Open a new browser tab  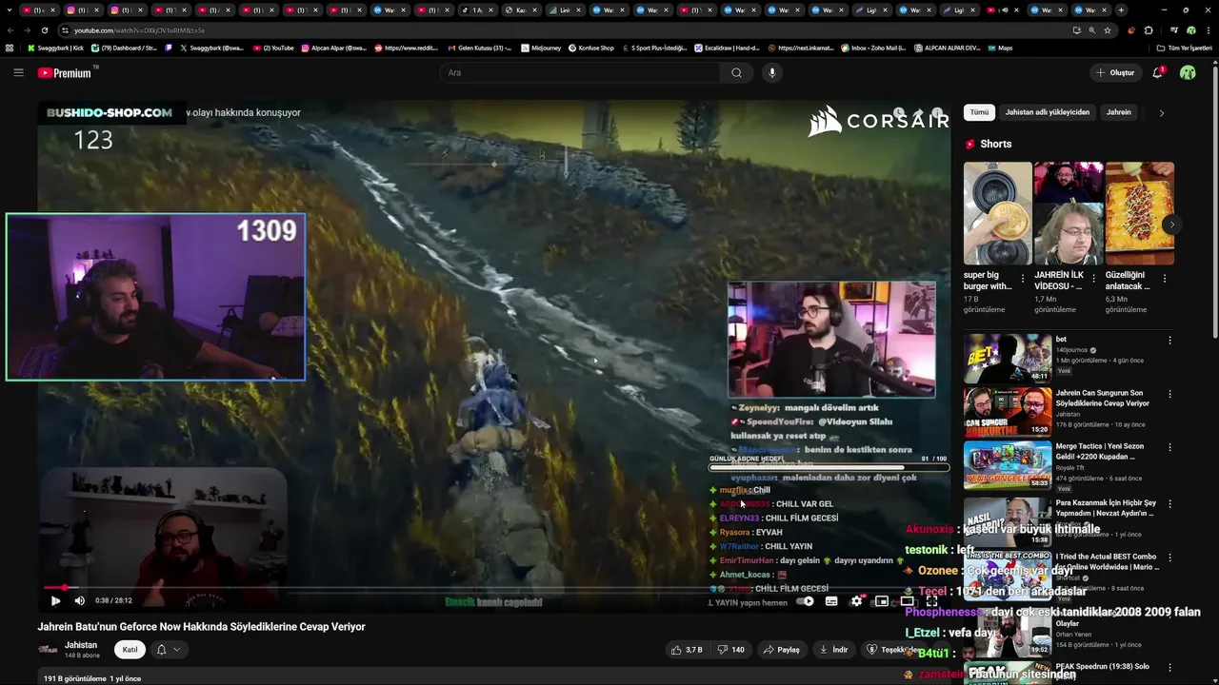click(1121, 10)
